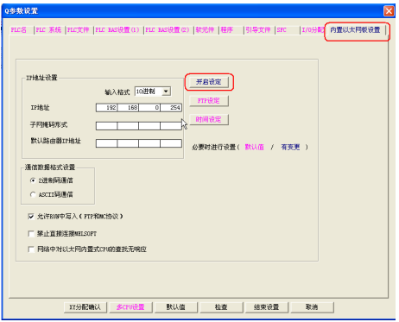Select the 内置以太网板设置 tab
Image resolution: width=399 pixels, height=322 pixels.
355,30
